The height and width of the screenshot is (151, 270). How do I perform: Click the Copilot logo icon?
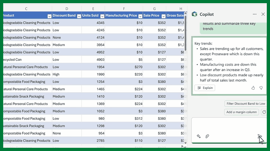[x=194, y=14]
